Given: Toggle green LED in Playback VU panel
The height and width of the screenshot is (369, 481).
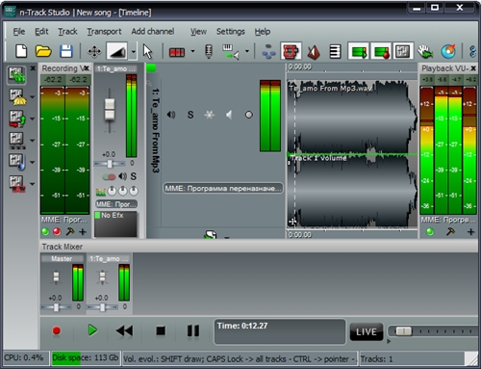Looking at the screenshot, I should point(430,231).
